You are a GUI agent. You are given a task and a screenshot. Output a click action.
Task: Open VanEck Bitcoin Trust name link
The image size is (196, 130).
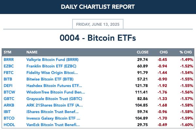coord(53,125)
